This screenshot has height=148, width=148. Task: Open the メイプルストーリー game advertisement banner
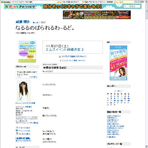click(x=97, y=15)
